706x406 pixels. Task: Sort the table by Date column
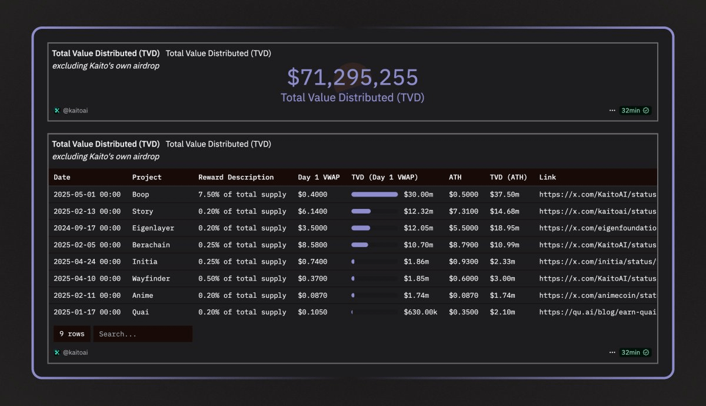click(x=62, y=177)
